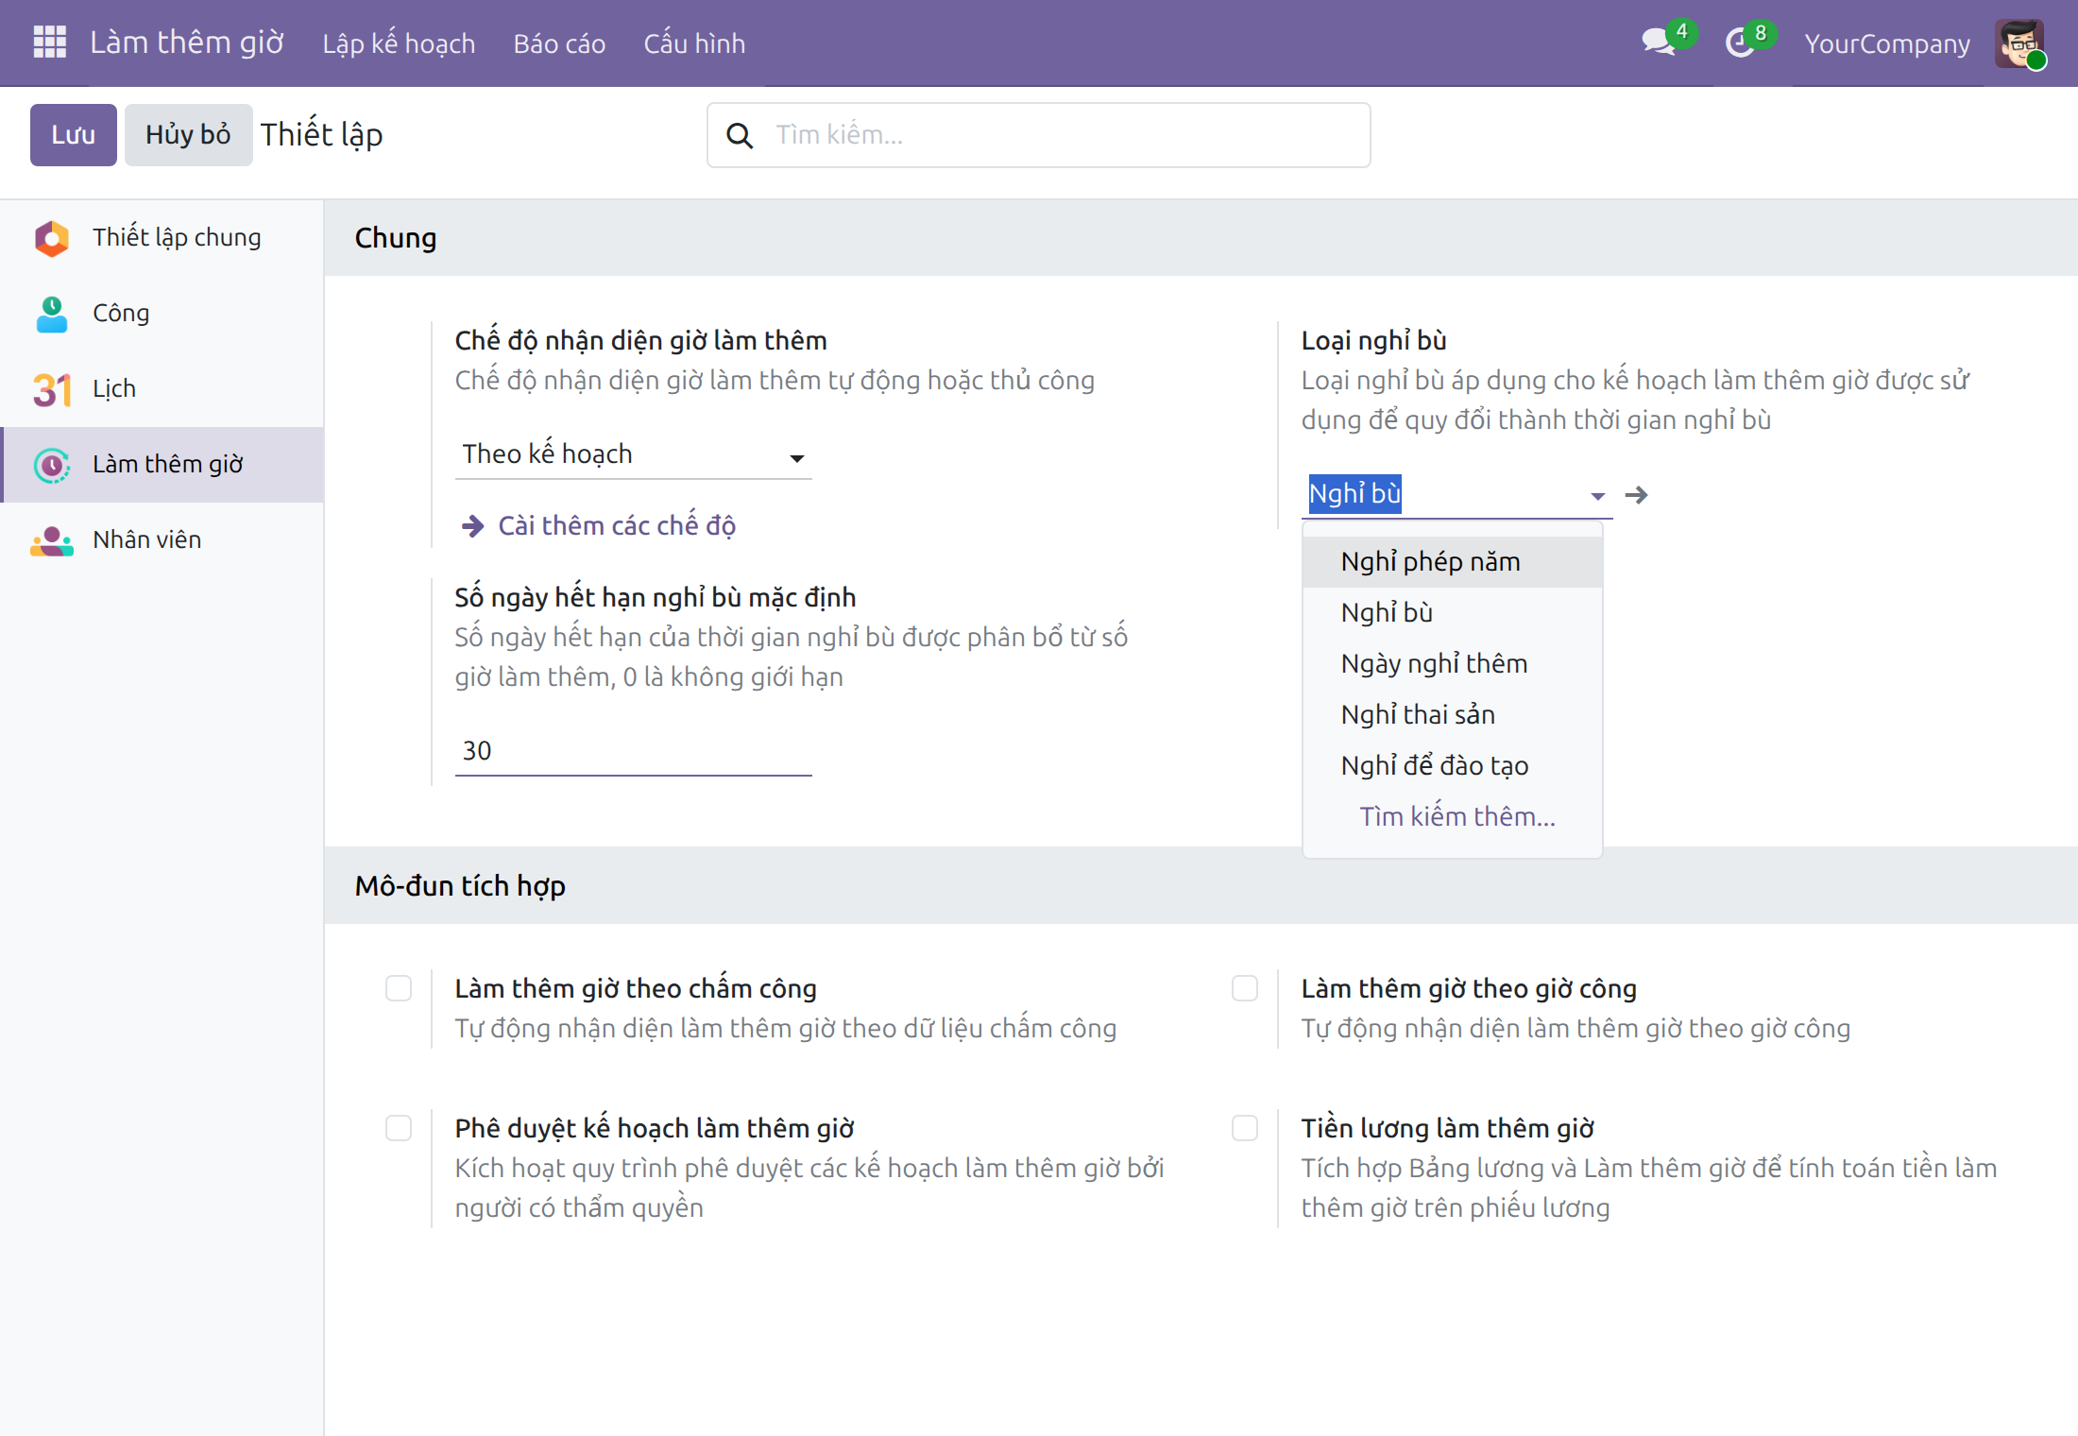This screenshot has height=1436, width=2078.
Task: Check Tiền lương làm thêm giờ option
Action: pyautogui.click(x=1245, y=1128)
